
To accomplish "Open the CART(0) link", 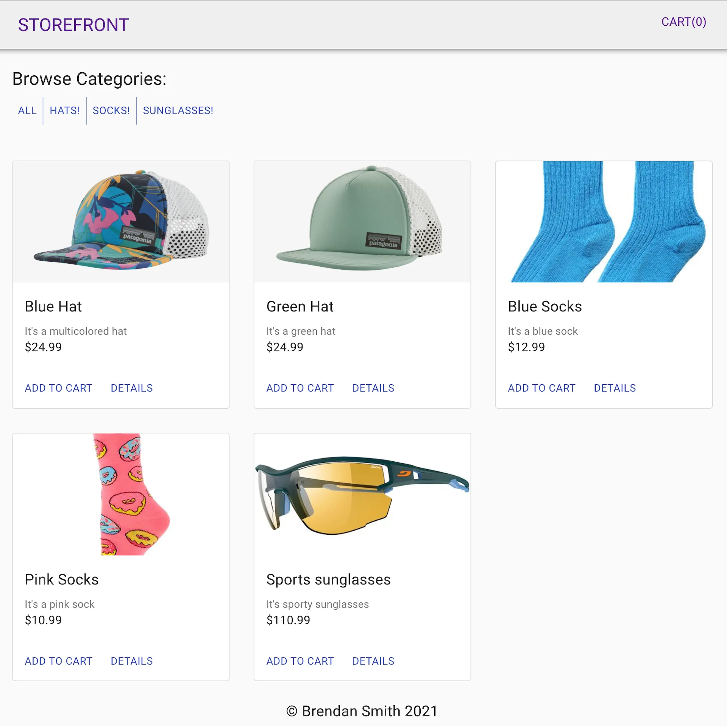I will coord(683,22).
